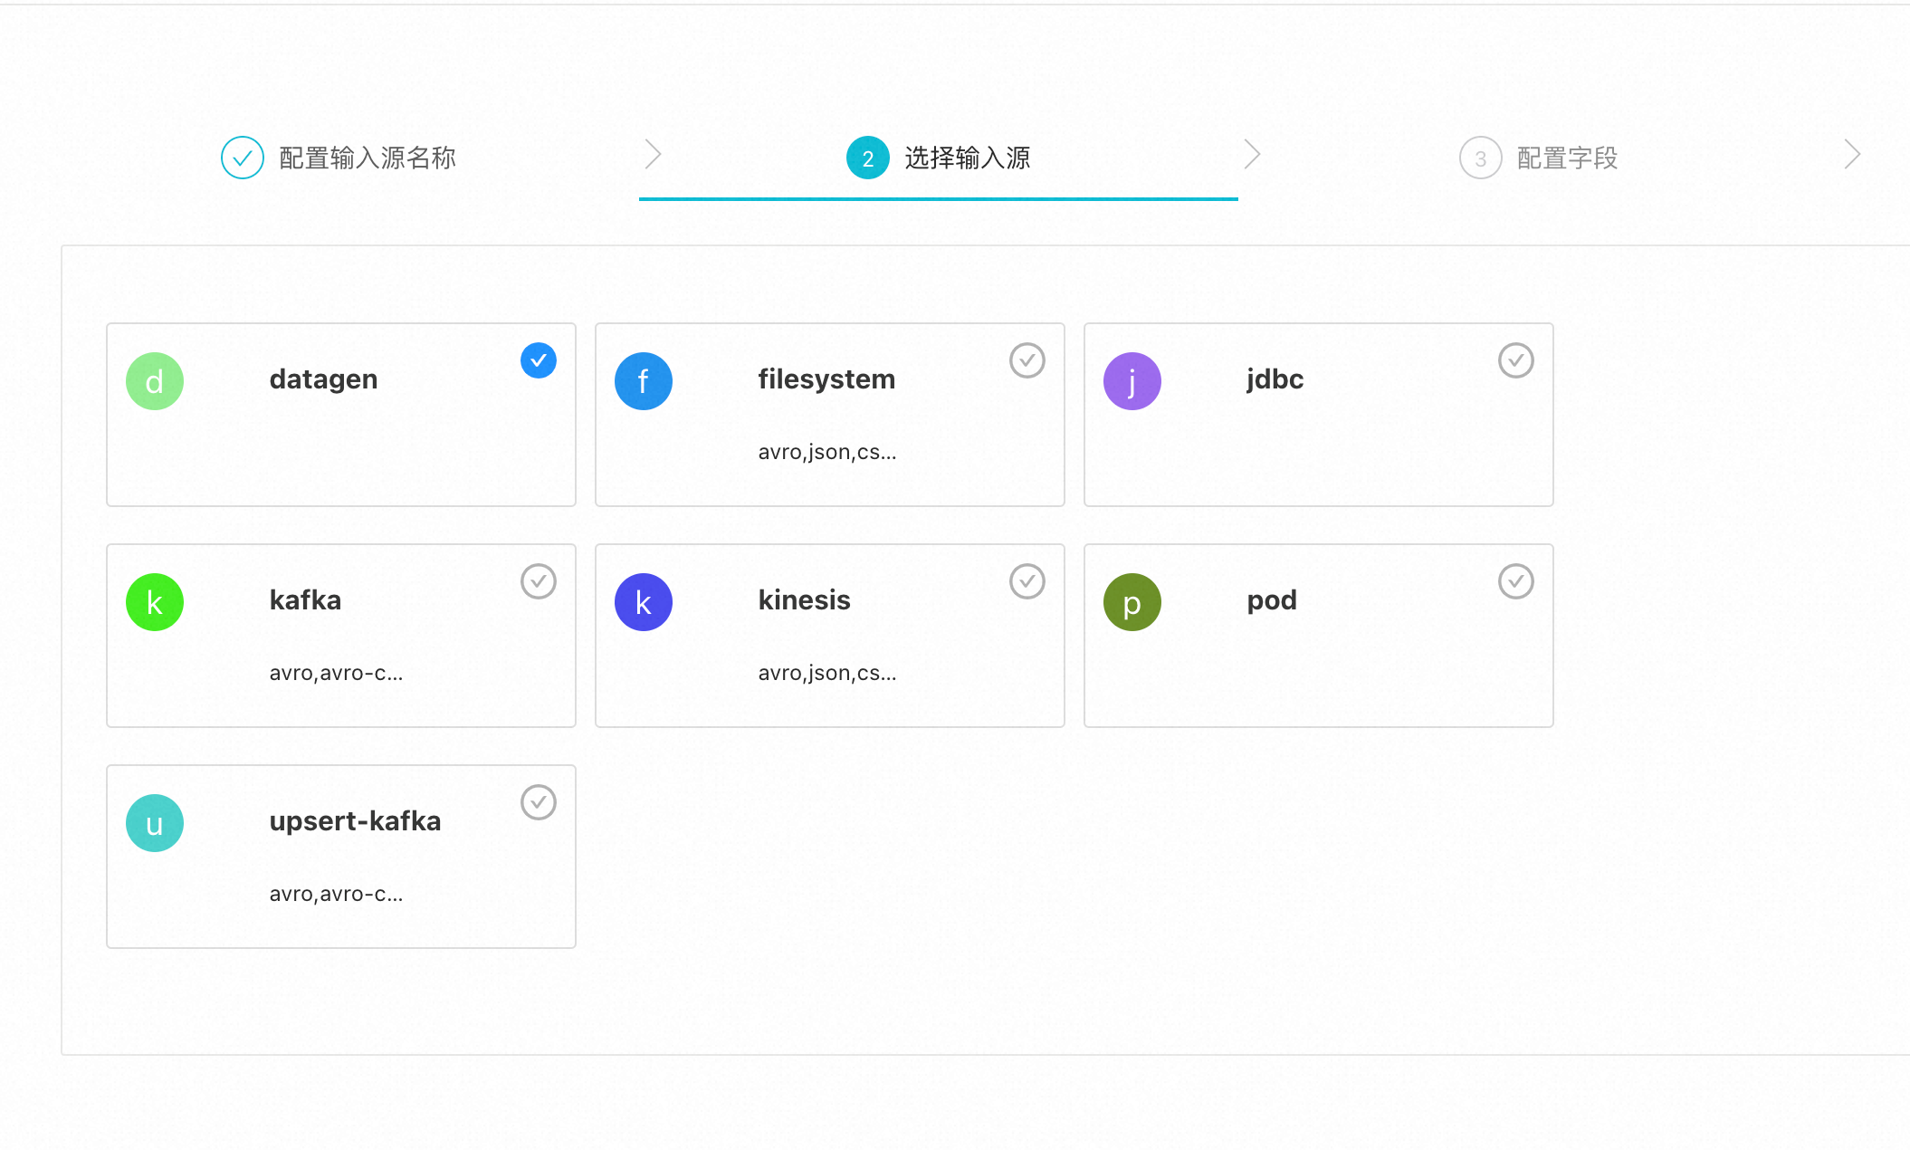Select the kinesis input source name

804,600
